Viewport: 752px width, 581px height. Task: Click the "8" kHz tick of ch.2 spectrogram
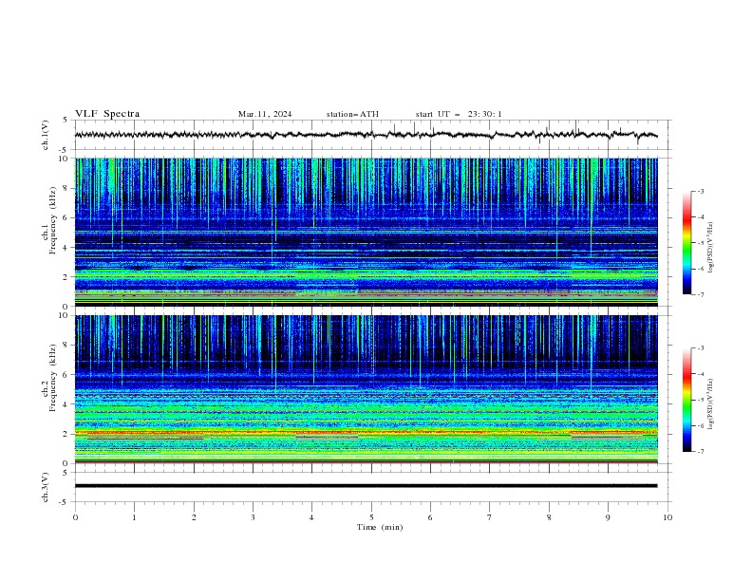[x=67, y=345]
